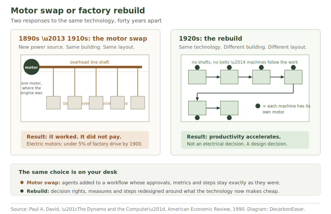Viewport: 331px width, 214px height.
Task: Click "Same technology. Different building. Different layout."
Action: point(242,47)
